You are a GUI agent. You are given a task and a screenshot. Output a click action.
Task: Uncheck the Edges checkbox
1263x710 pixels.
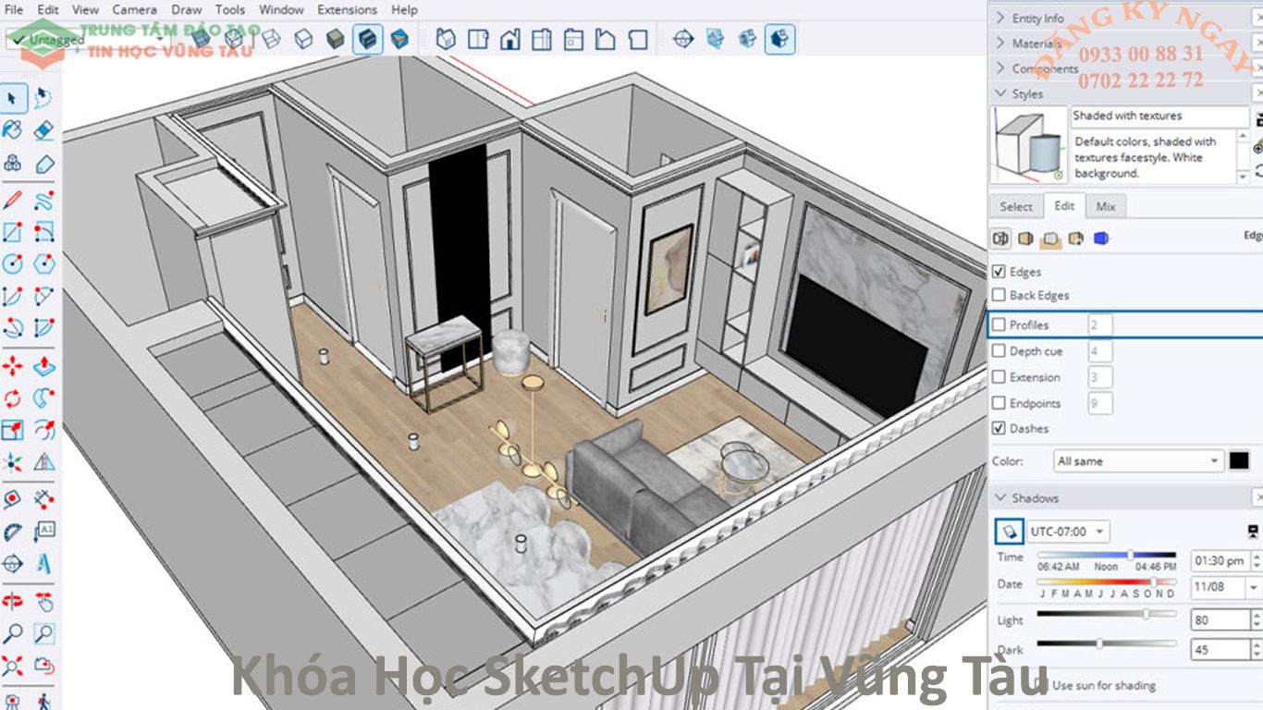point(999,272)
